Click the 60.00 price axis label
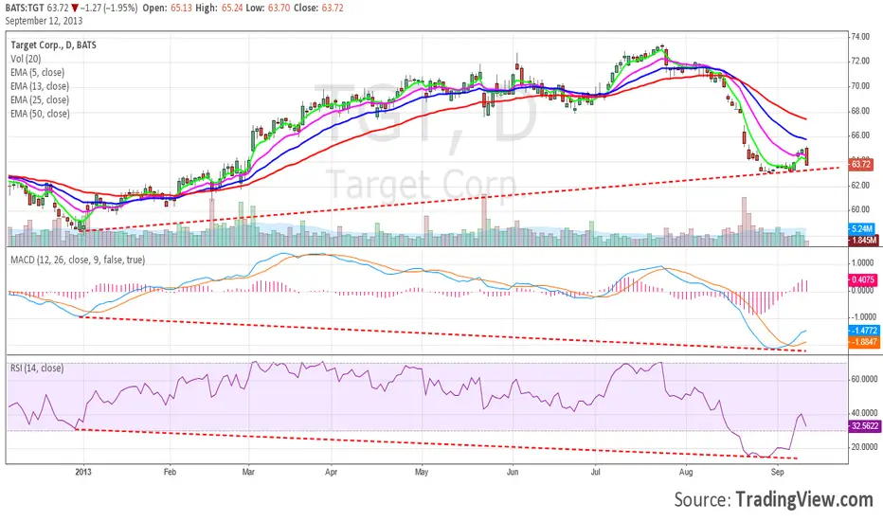This screenshot has width=883, height=521. pyautogui.click(x=860, y=209)
